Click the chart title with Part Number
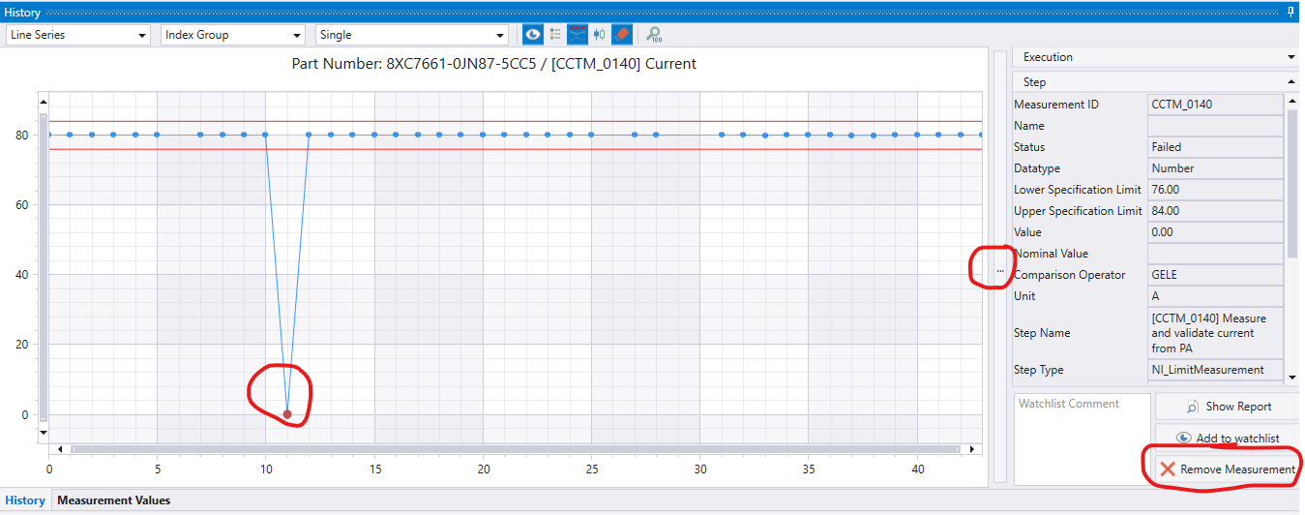Image resolution: width=1305 pixels, height=515 pixels. click(494, 64)
